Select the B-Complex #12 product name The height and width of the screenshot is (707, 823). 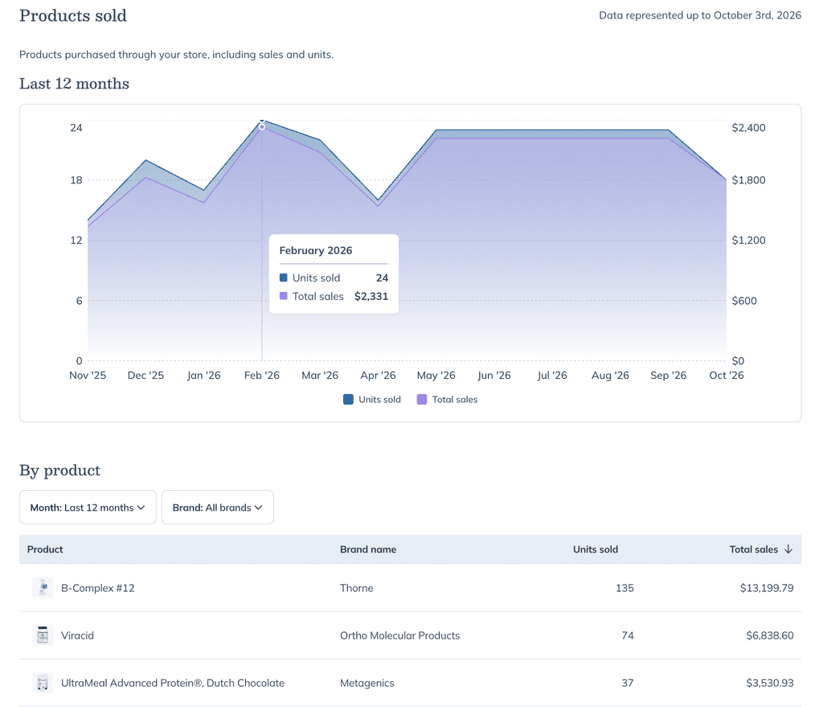(x=97, y=588)
